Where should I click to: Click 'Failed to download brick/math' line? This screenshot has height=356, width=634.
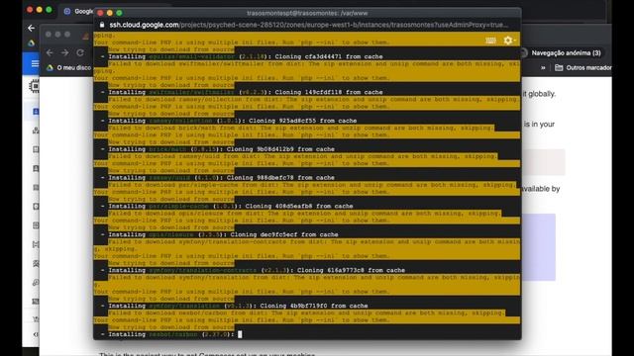[301, 128]
